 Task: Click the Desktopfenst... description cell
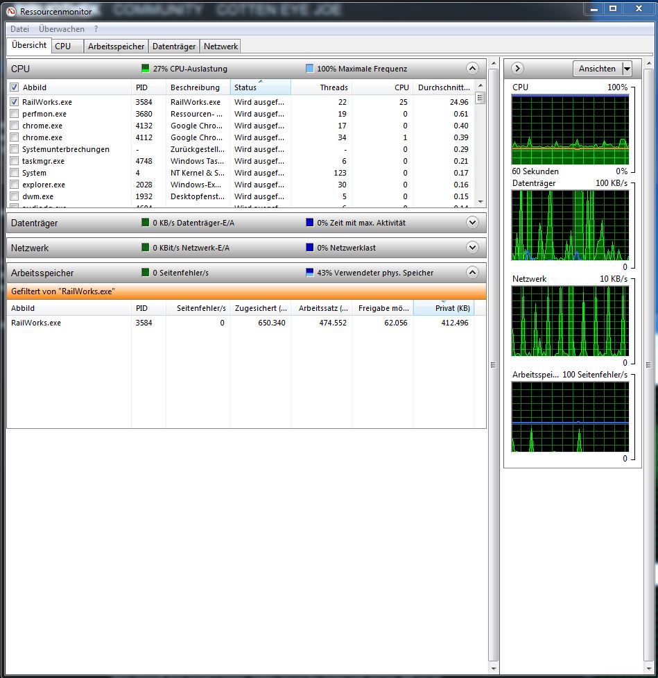click(x=197, y=196)
